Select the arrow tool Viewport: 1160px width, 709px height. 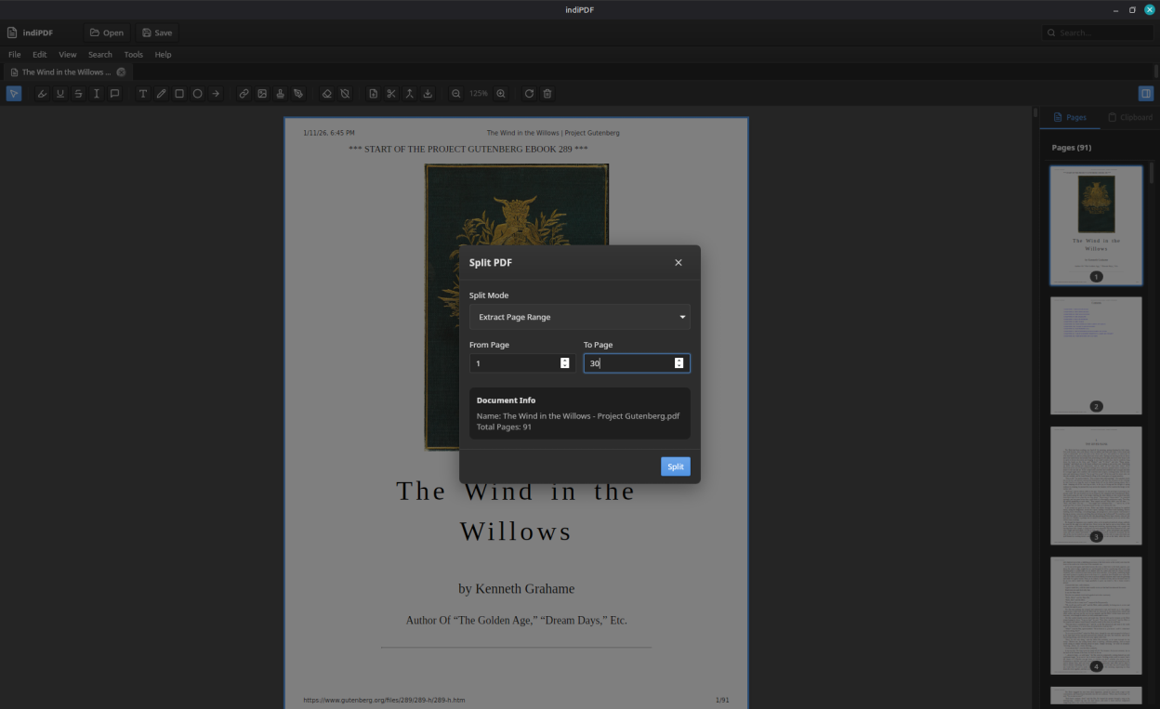point(216,94)
